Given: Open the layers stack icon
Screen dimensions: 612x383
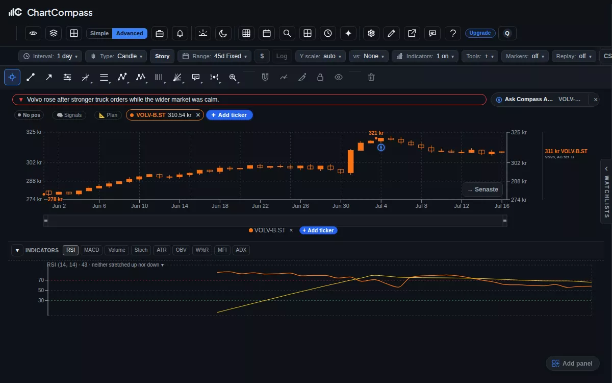Looking at the screenshot, I should [x=54, y=33].
